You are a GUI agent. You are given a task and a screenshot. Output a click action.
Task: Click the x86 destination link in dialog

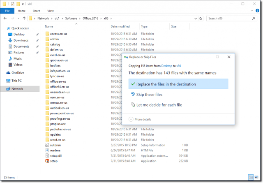point(179,66)
